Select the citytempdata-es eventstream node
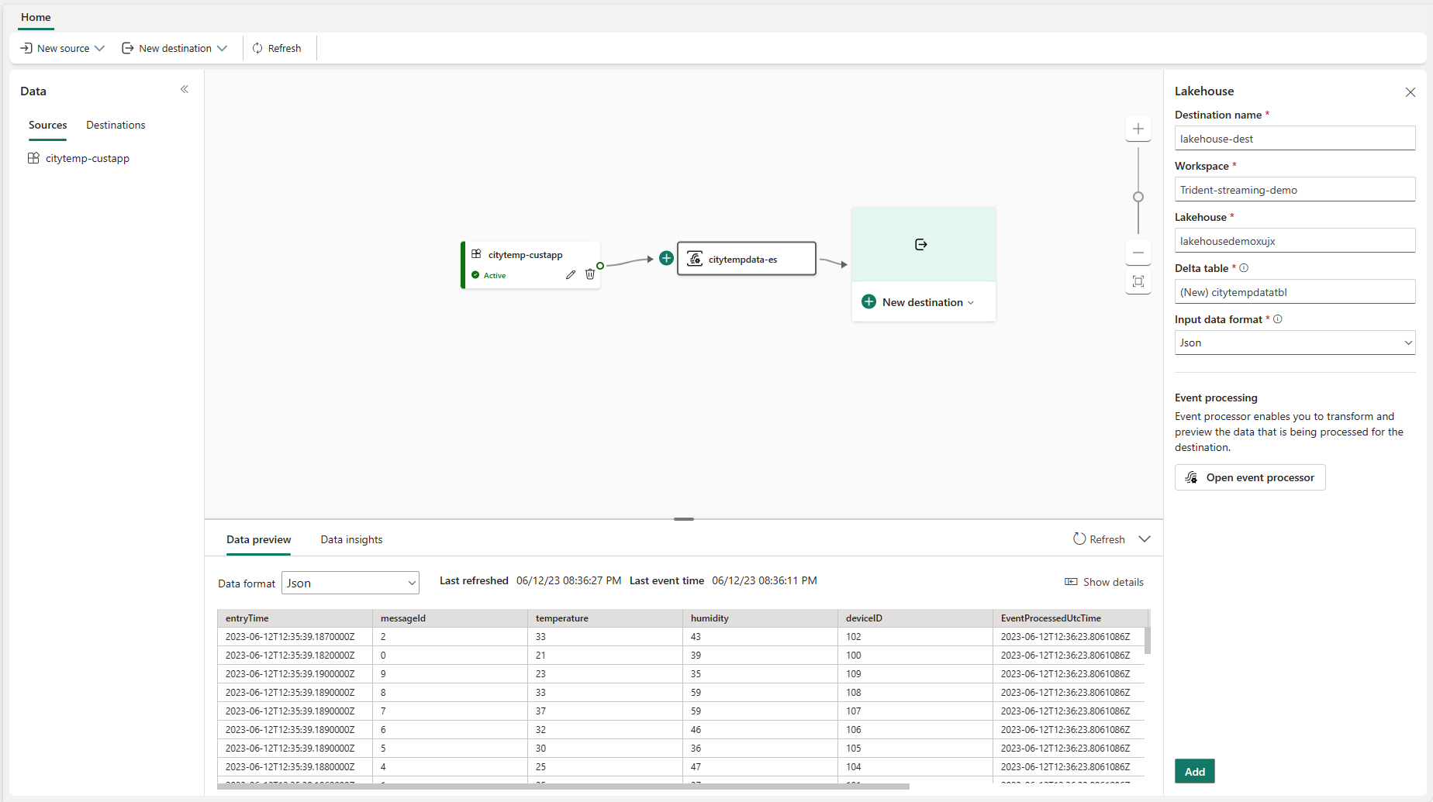Image resolution: width=1433 pixels, height=802 pixels. tap(746, 258)
